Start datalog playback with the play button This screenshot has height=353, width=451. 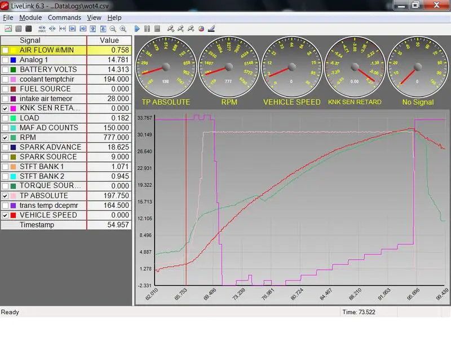click(137, 29)
